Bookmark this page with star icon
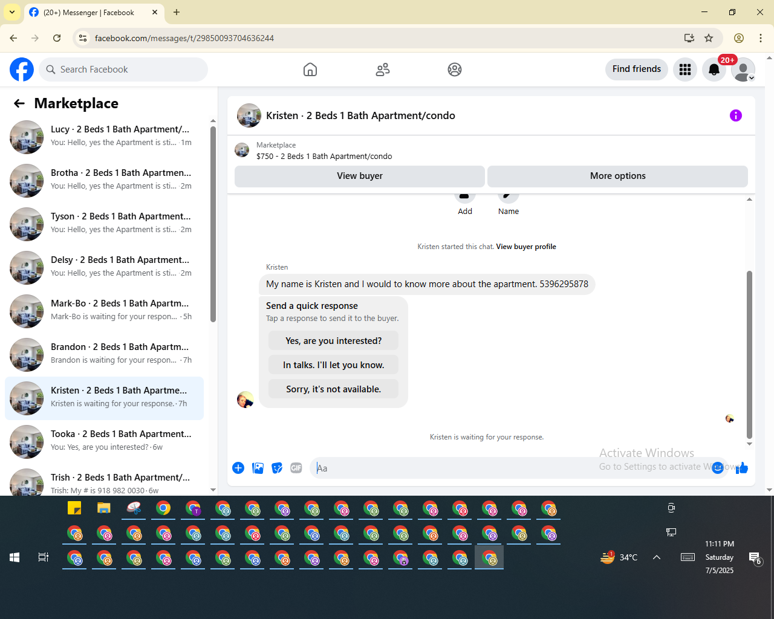Image resolution: width=774 pixels, height=619 pixels. coord(709,38)
